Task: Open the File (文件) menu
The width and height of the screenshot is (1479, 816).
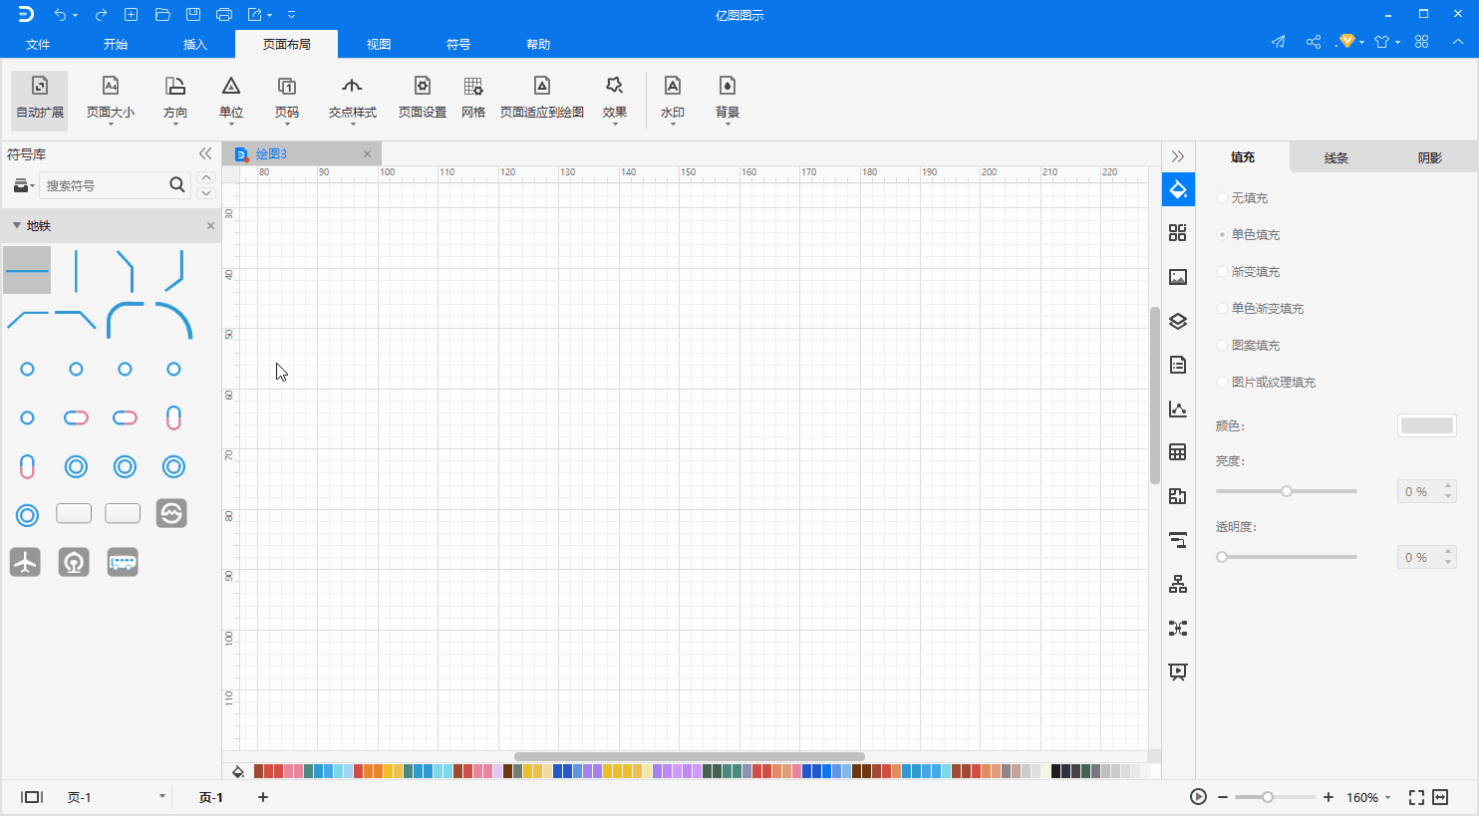Action: [38, 44]
